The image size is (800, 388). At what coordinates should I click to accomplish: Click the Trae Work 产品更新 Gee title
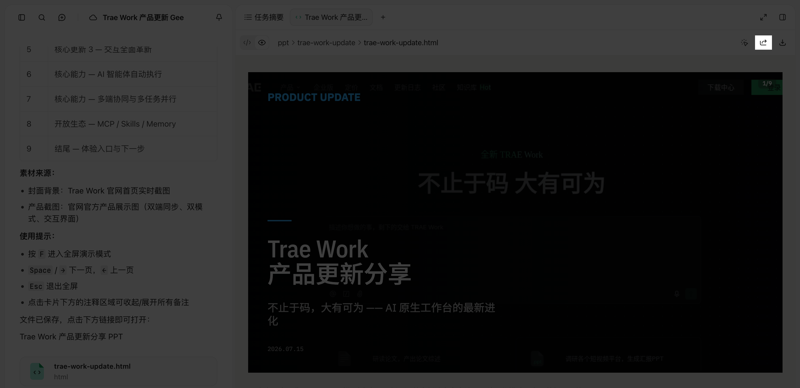[x=143, y=18]
